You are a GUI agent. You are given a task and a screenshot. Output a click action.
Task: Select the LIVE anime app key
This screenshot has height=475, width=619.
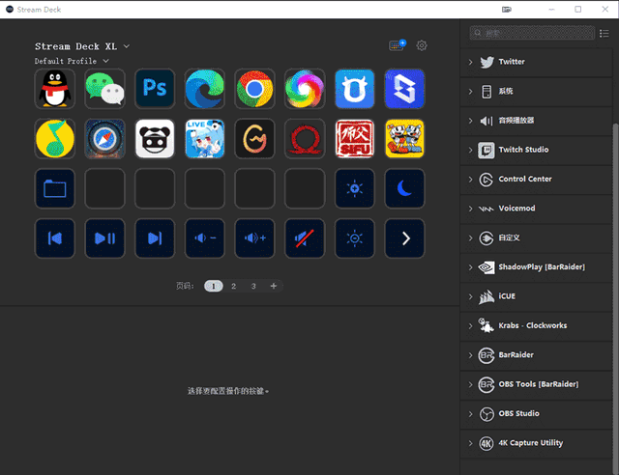[x=204, y=139]
